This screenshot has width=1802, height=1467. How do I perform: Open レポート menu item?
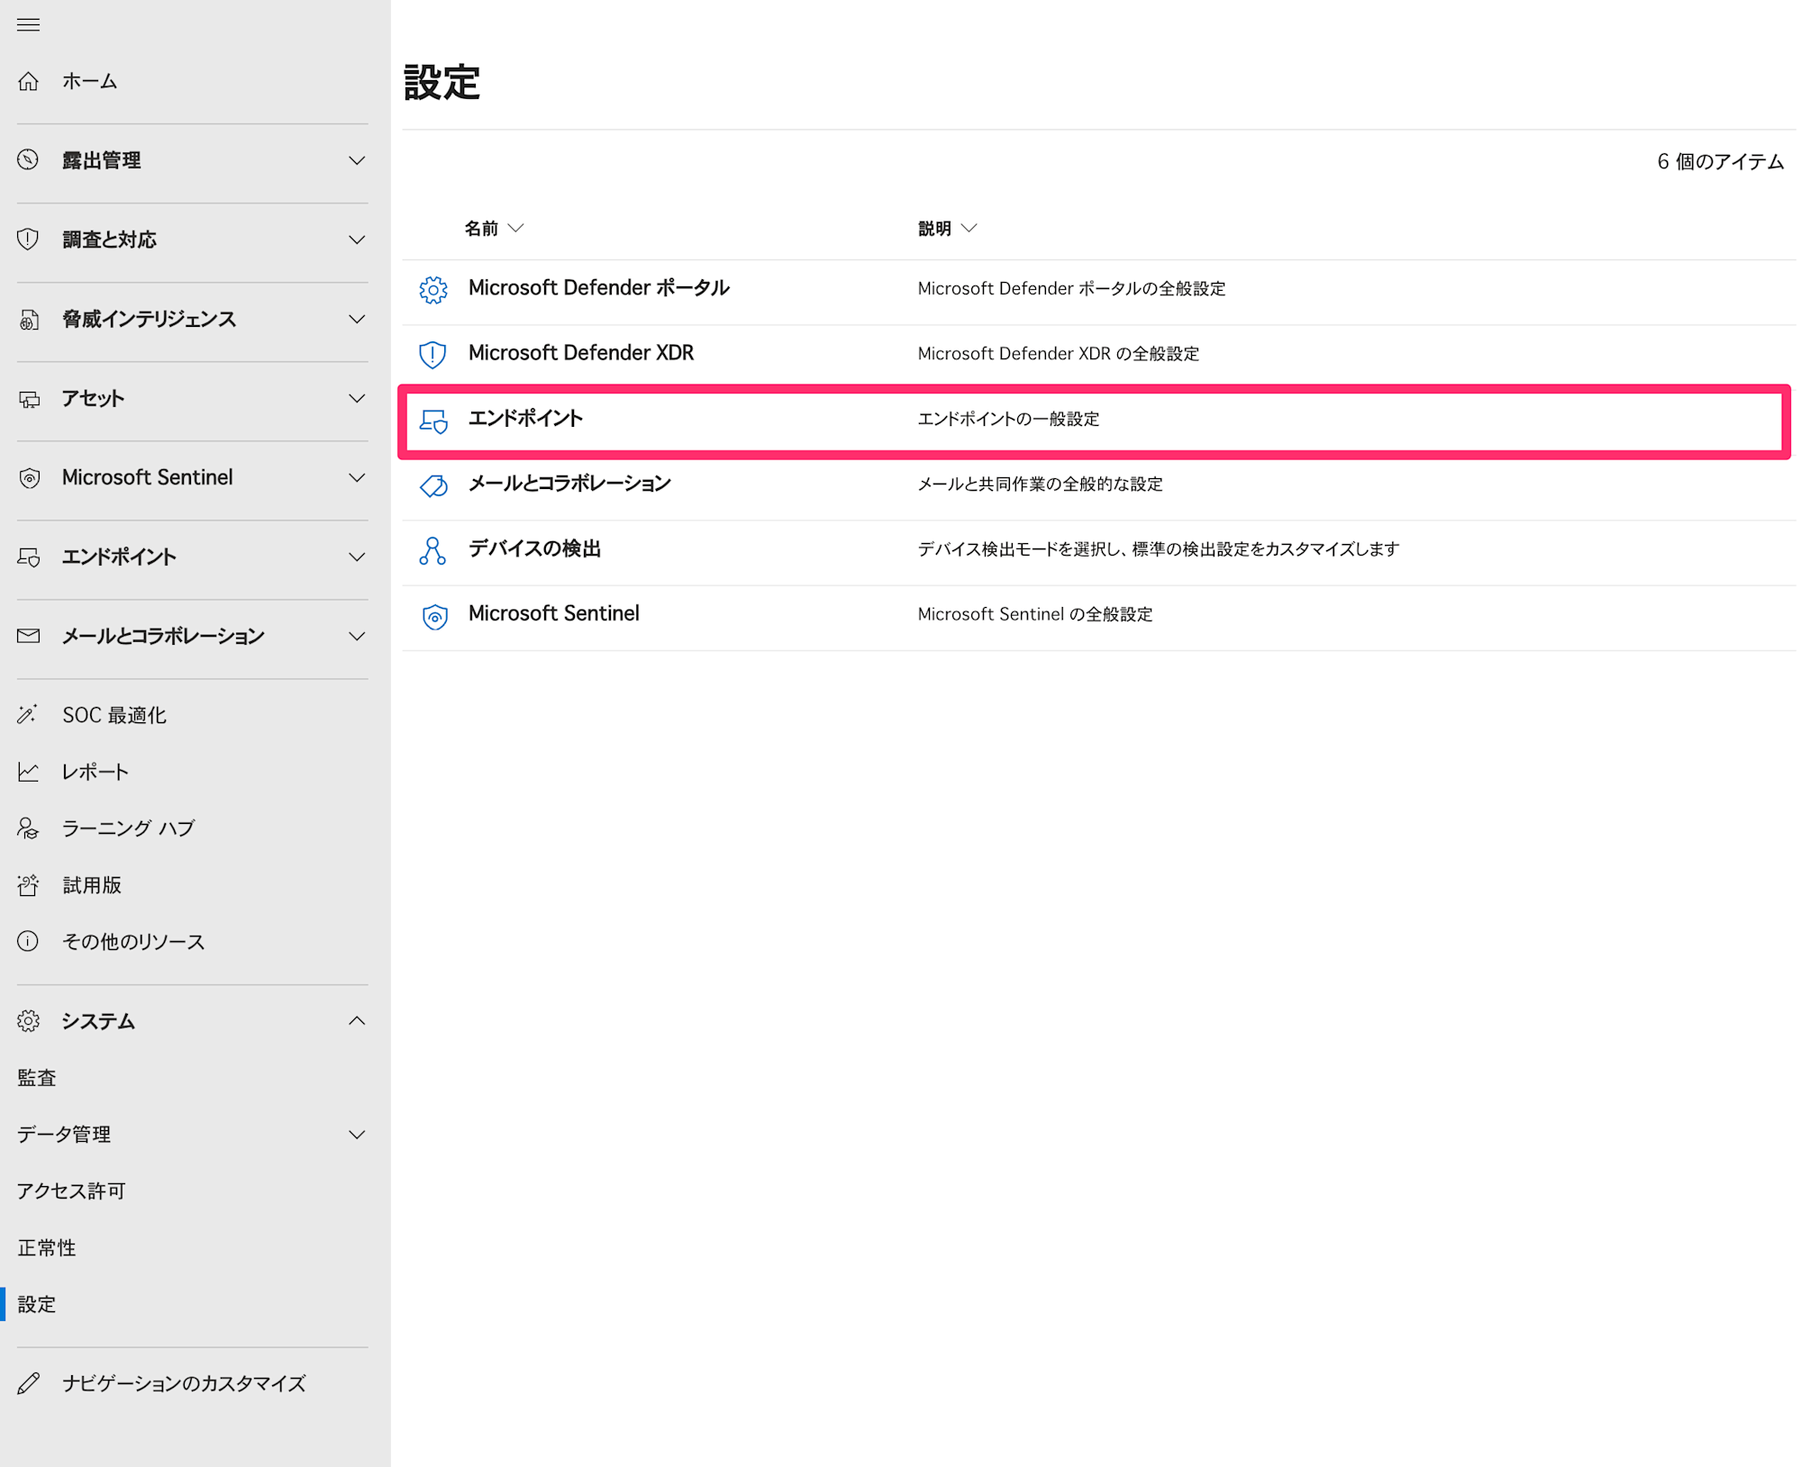95,772
